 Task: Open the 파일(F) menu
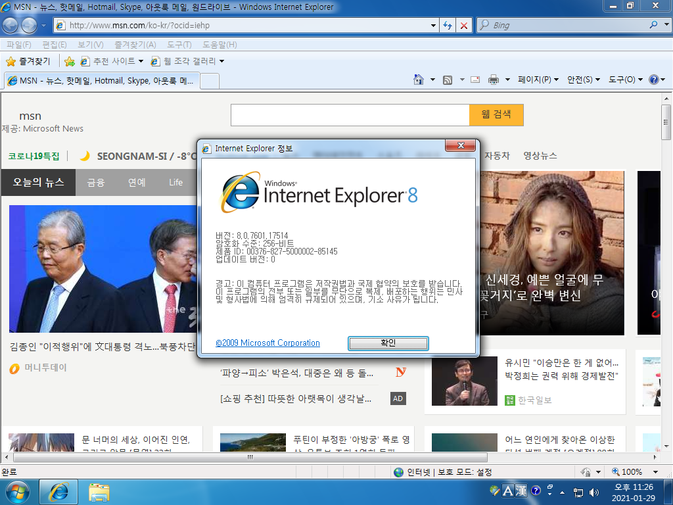tap(19, 45)
